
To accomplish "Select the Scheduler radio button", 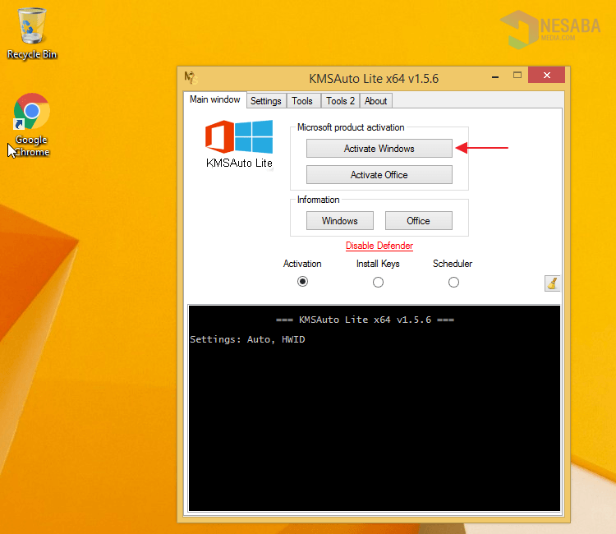I will 453,282.
